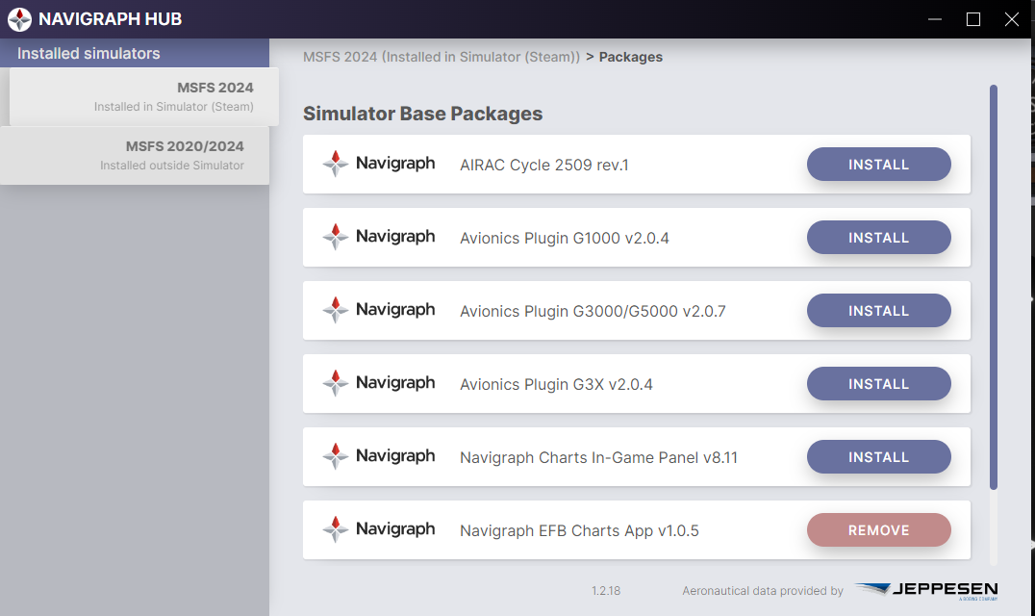The width and height of the screenshot is (1035, 616).
Task: Click Aeronautical data provided by text
Action: pyautogui.click(x=763, y=591)
